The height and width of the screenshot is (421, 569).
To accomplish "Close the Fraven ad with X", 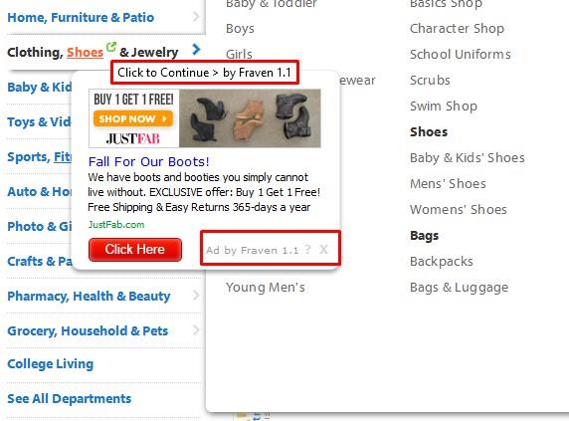I will click(x=323, y=250).
